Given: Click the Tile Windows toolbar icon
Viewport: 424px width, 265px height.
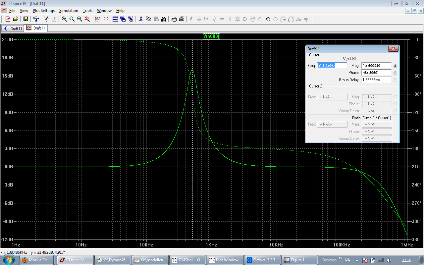Looking at the screenshot, I should pos(115,19).
